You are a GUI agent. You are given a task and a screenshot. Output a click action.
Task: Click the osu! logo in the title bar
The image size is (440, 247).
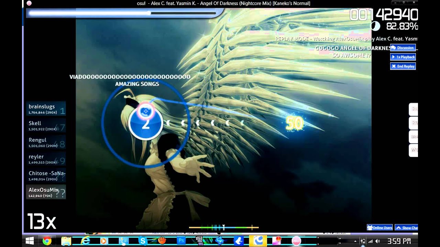tap(29, 3)
